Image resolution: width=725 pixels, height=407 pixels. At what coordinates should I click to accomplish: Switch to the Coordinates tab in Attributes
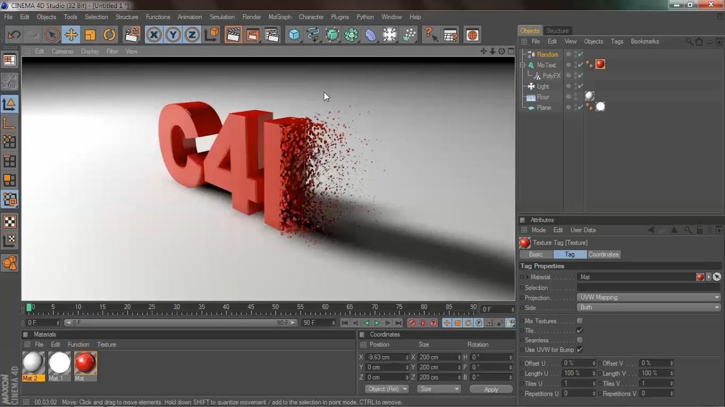tap(604, 254)
